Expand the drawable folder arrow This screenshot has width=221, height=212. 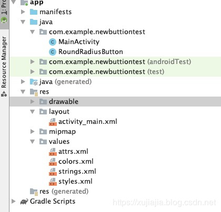pyautogui.click(x=33, y=102)
